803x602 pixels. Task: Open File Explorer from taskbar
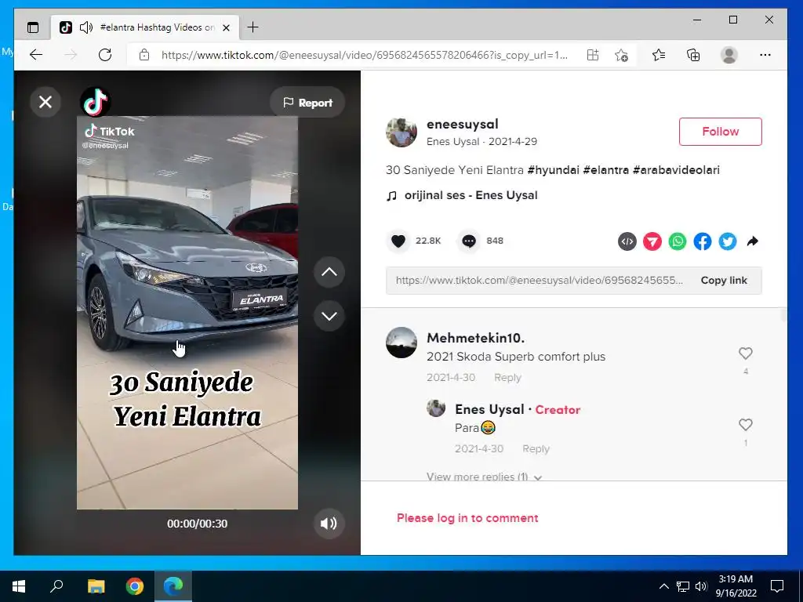(x=96, y=586)
